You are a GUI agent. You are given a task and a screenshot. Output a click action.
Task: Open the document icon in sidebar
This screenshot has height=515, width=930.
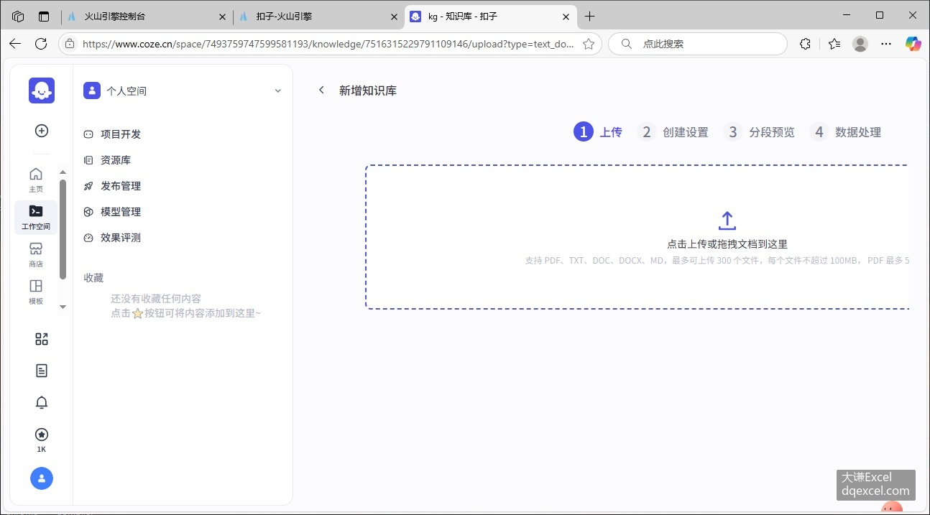(x=42, y=371)
